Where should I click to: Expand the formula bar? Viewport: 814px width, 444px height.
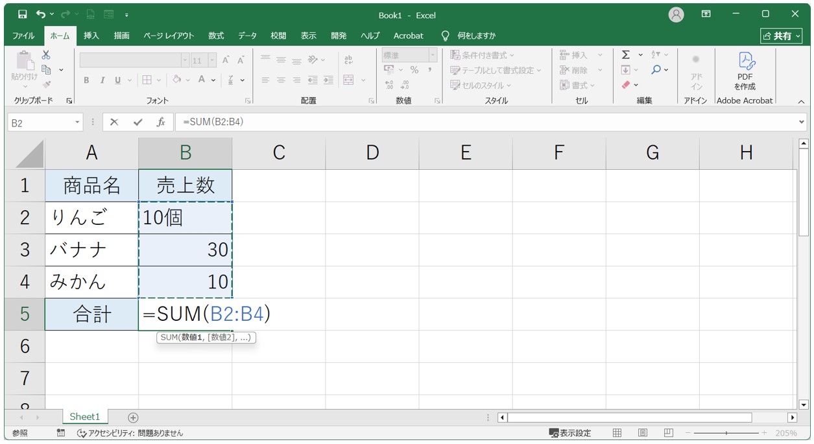pos(802,122)
